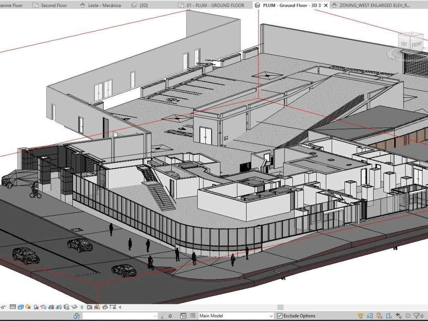The image size is (428, 321).
Task: Open the Main Model design options dropdown
Action: point(271,316)
